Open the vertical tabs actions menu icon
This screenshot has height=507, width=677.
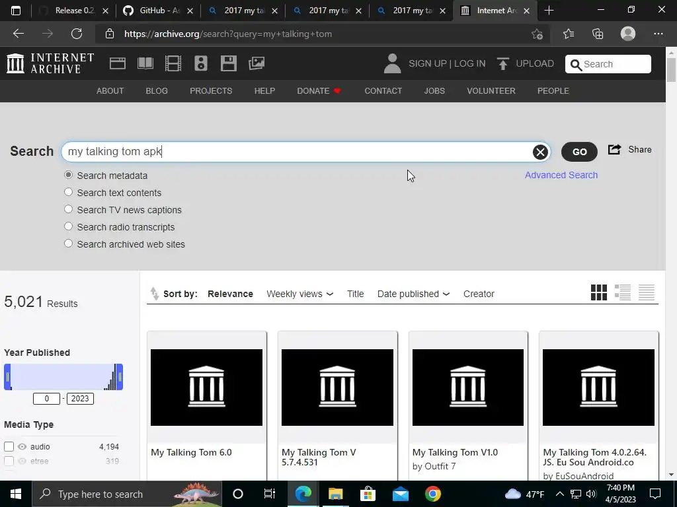(x=16, y=11)
